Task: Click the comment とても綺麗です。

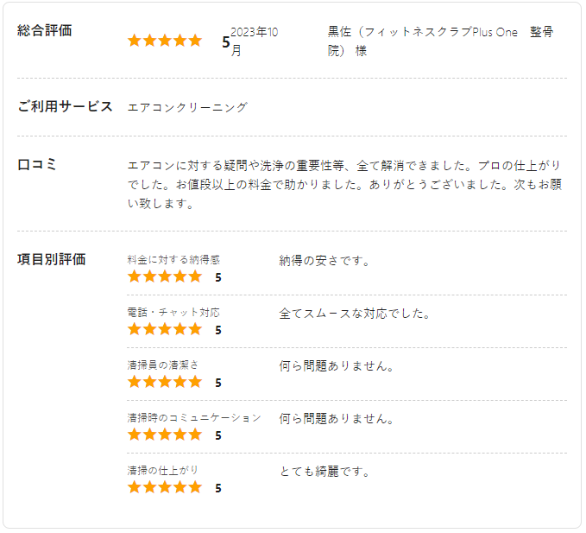Action: (x=325, y=472)
